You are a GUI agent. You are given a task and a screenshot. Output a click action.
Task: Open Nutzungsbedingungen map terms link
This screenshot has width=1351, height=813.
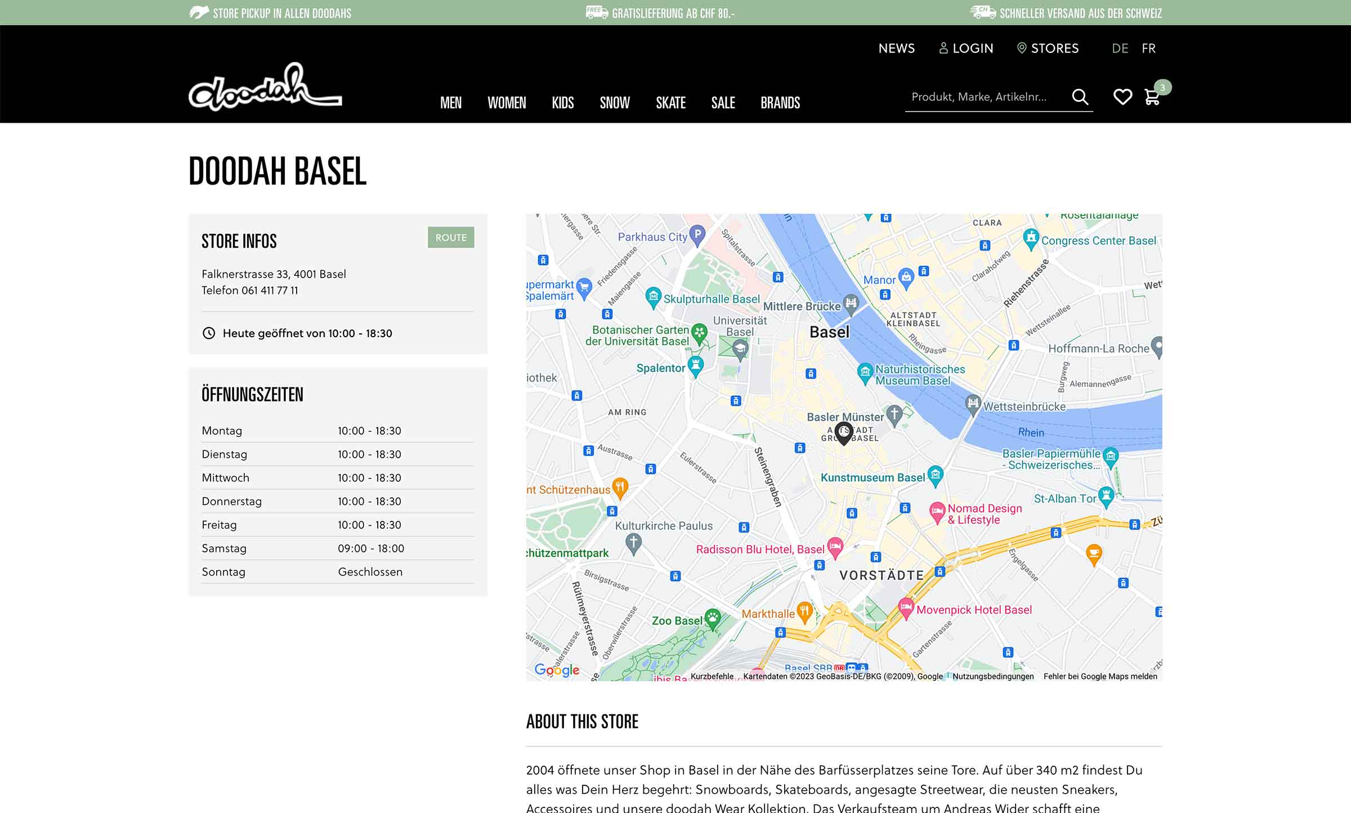coord(993,676)
